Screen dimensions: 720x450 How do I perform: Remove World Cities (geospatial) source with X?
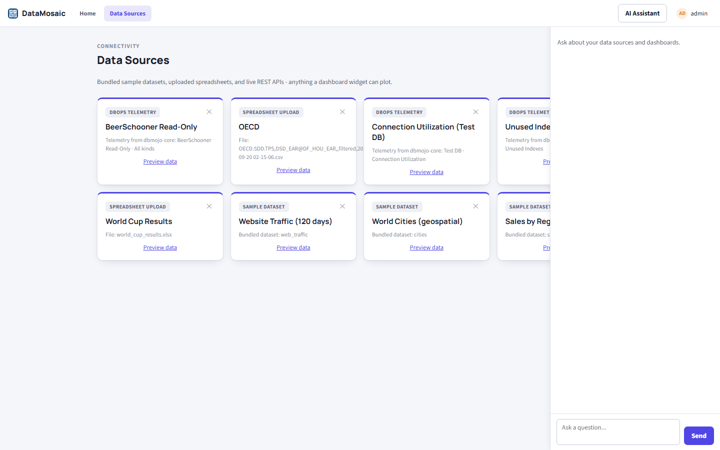(475, 206)
